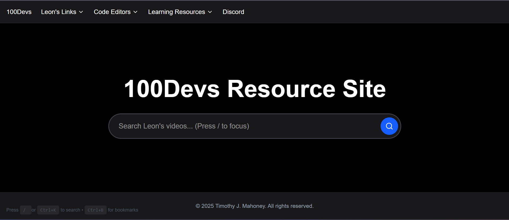Click the Ctrl+B shortcut key badge
Viewport: 509px width, 220px height.
point(96,210)
